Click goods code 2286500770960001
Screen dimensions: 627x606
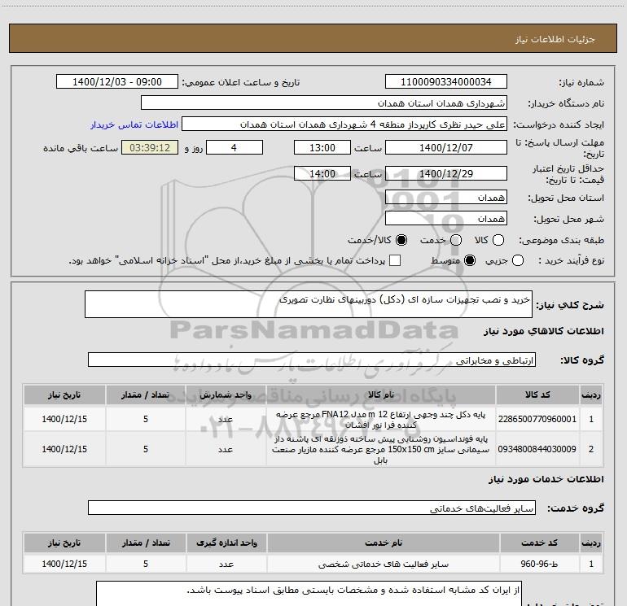click(537, 419)
